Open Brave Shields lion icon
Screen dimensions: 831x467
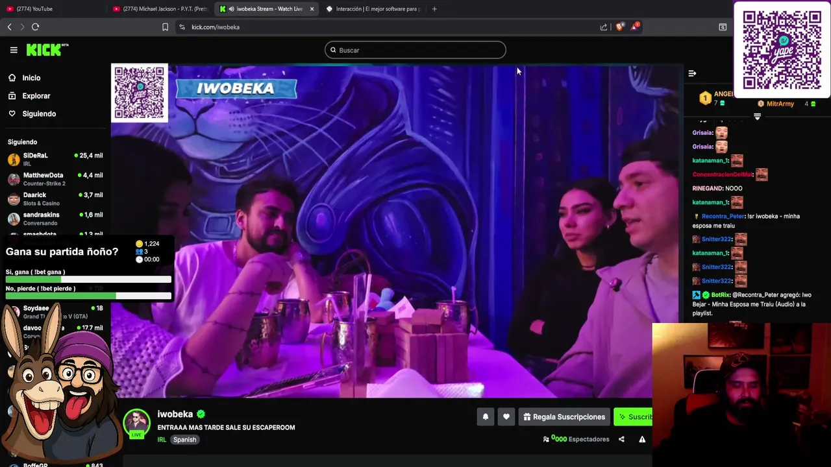point(620,27)
